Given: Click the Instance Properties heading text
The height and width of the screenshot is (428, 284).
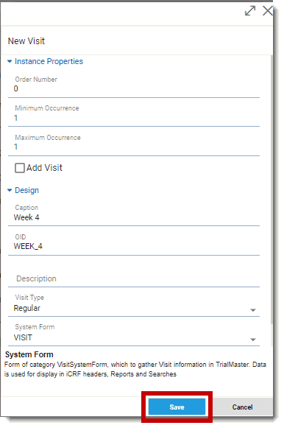Looking at the screenshot, I should (x=49, y=61).
